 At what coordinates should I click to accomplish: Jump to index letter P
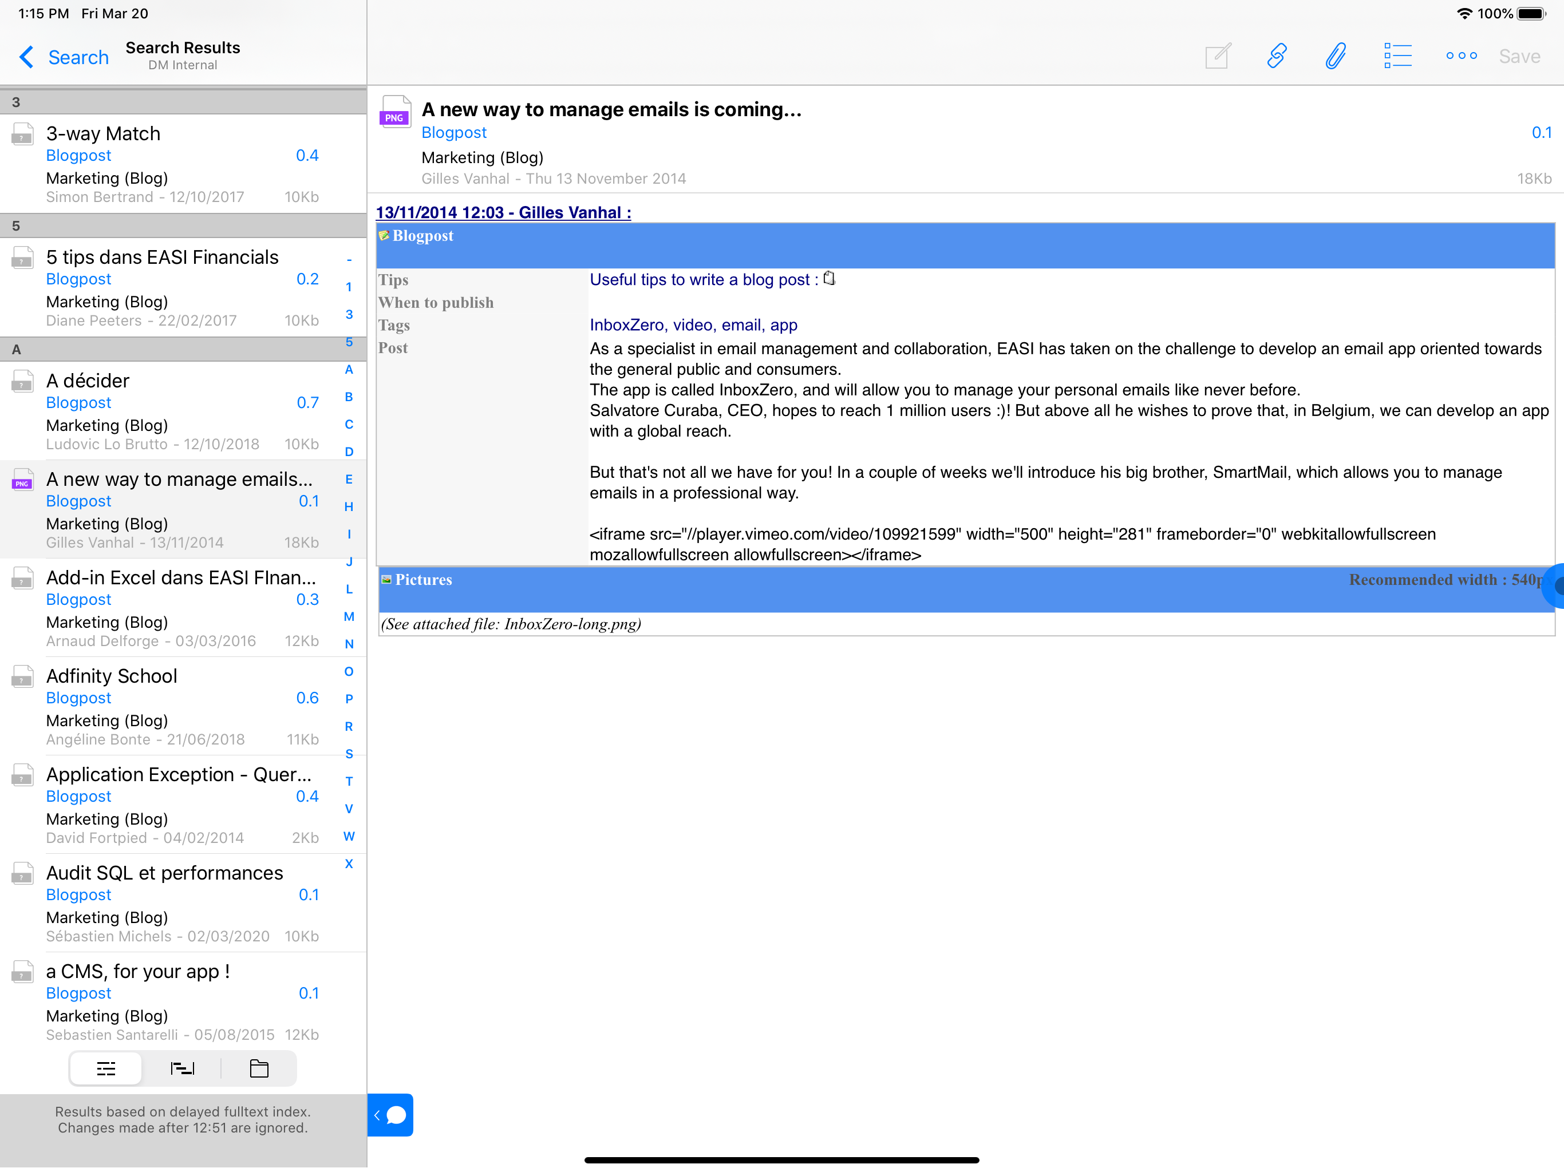click(349, 699)
